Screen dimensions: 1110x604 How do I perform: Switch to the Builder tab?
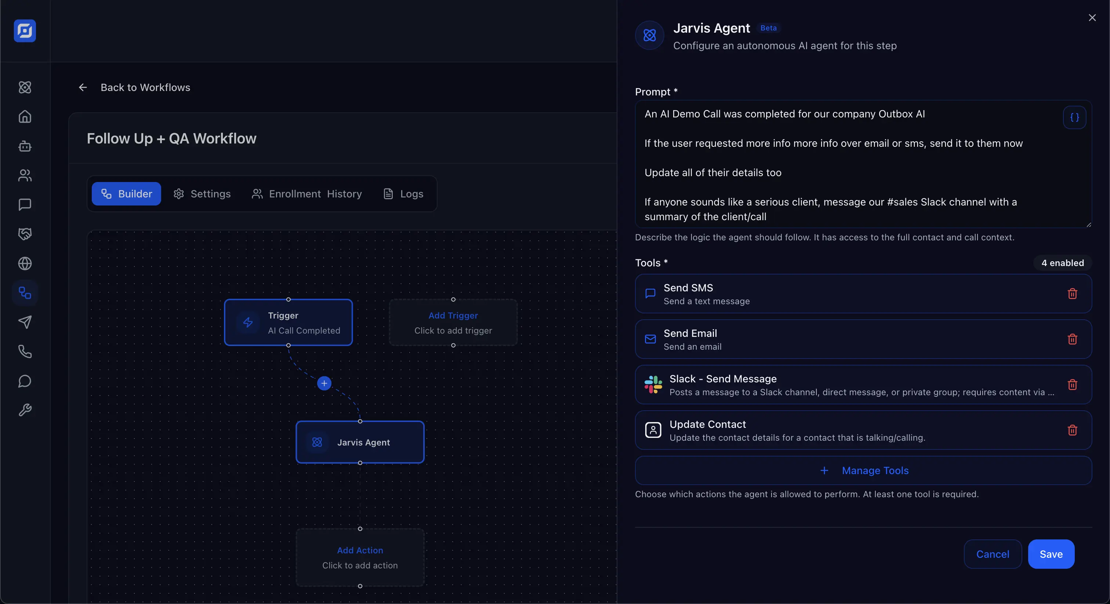tap(126, 194)
